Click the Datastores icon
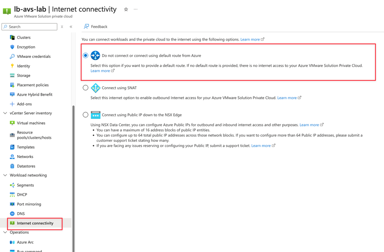Viewport: 384px width, 252px height. tap(12, 166)
